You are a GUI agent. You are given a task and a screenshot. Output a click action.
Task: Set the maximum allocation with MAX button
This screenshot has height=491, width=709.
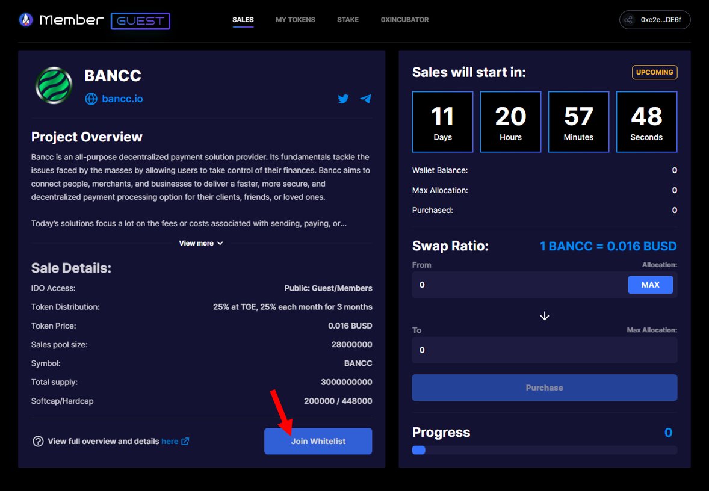(650, 285)
